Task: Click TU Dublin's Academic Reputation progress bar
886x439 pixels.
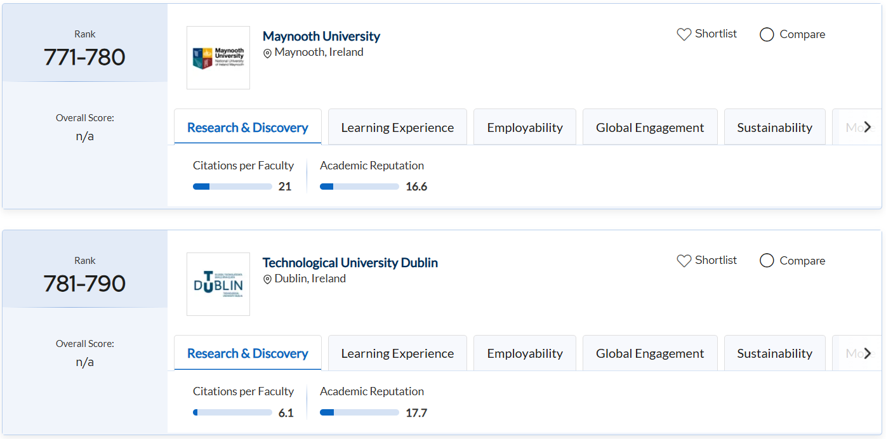Action: (359, 413)
